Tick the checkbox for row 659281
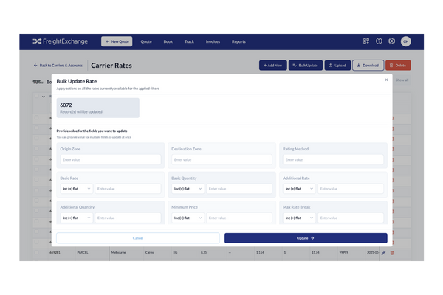 tap(36, 252)
